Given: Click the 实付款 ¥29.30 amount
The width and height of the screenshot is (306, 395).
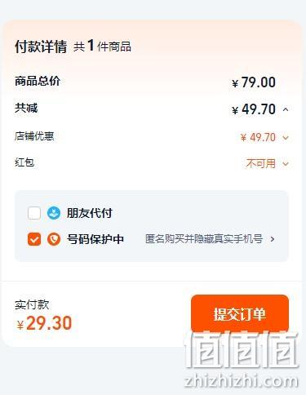Looking at the screenshot, I should tap(44, 323).
